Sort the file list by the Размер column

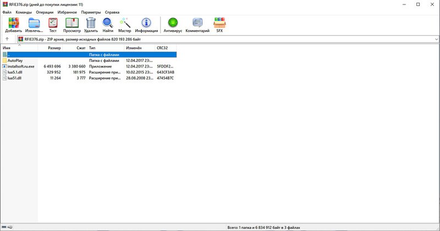(50, 48)
